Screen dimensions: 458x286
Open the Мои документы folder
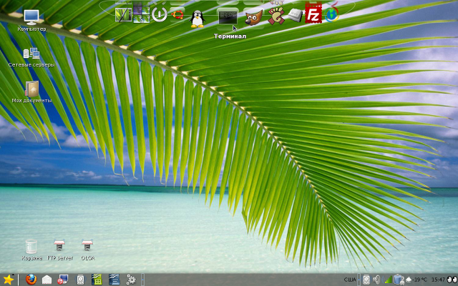31,89
